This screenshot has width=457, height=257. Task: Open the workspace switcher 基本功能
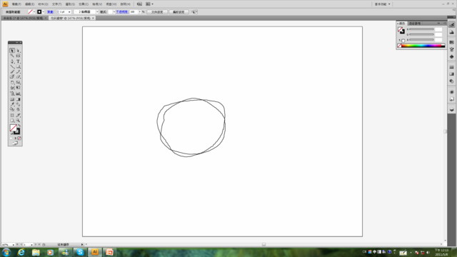(x=382, y=4)
